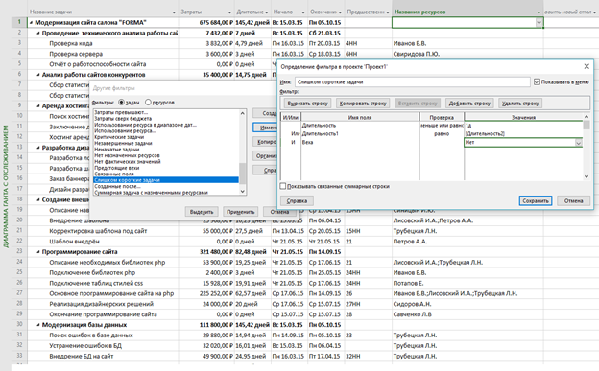Click the 'Копировать строку' button

(363, 104)
